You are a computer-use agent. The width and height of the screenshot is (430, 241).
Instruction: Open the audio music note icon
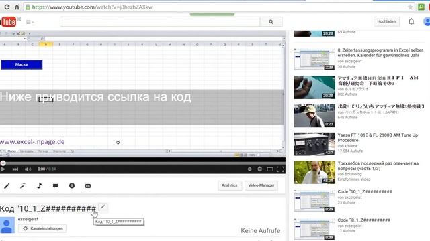coord(39,186)
